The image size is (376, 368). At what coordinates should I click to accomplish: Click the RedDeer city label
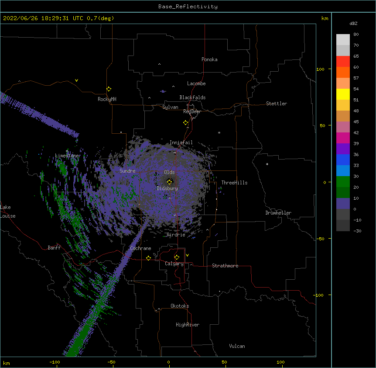[192, 111]
